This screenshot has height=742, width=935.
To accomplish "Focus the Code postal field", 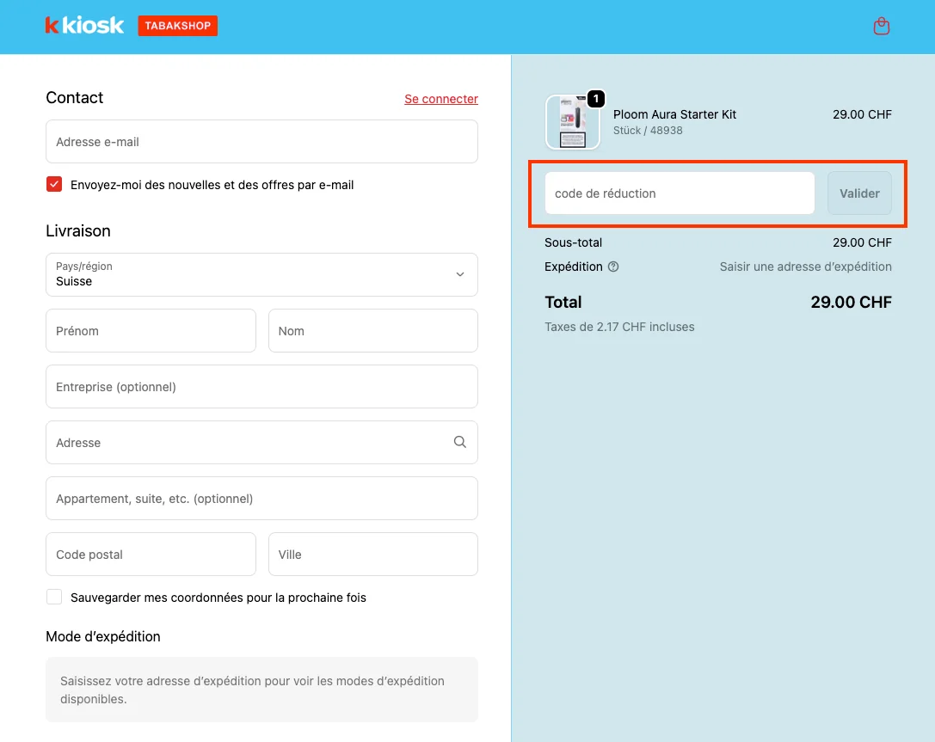I will [151, 555].
